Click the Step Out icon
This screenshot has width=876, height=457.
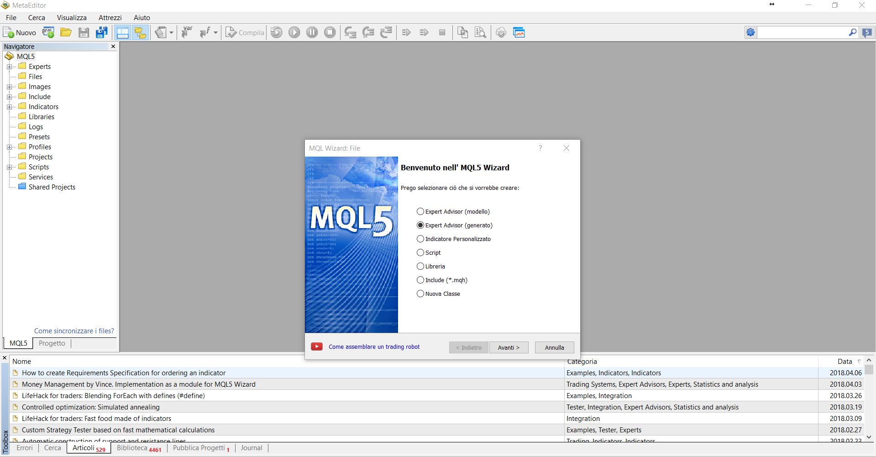click(x=386, y=32)
